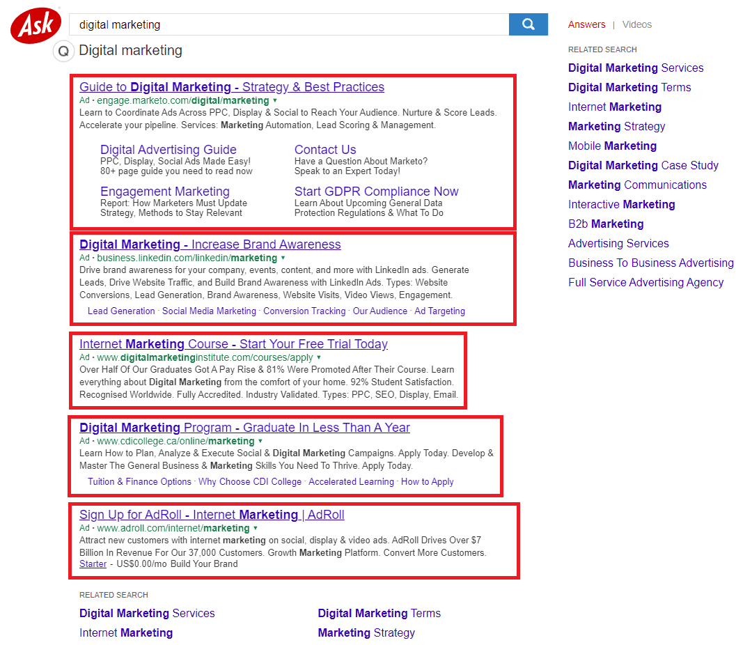This screenshot has height=645, width=736.
Task: Open Sign Up for AdRoll ad link
Action: click(x=212, y=514)
